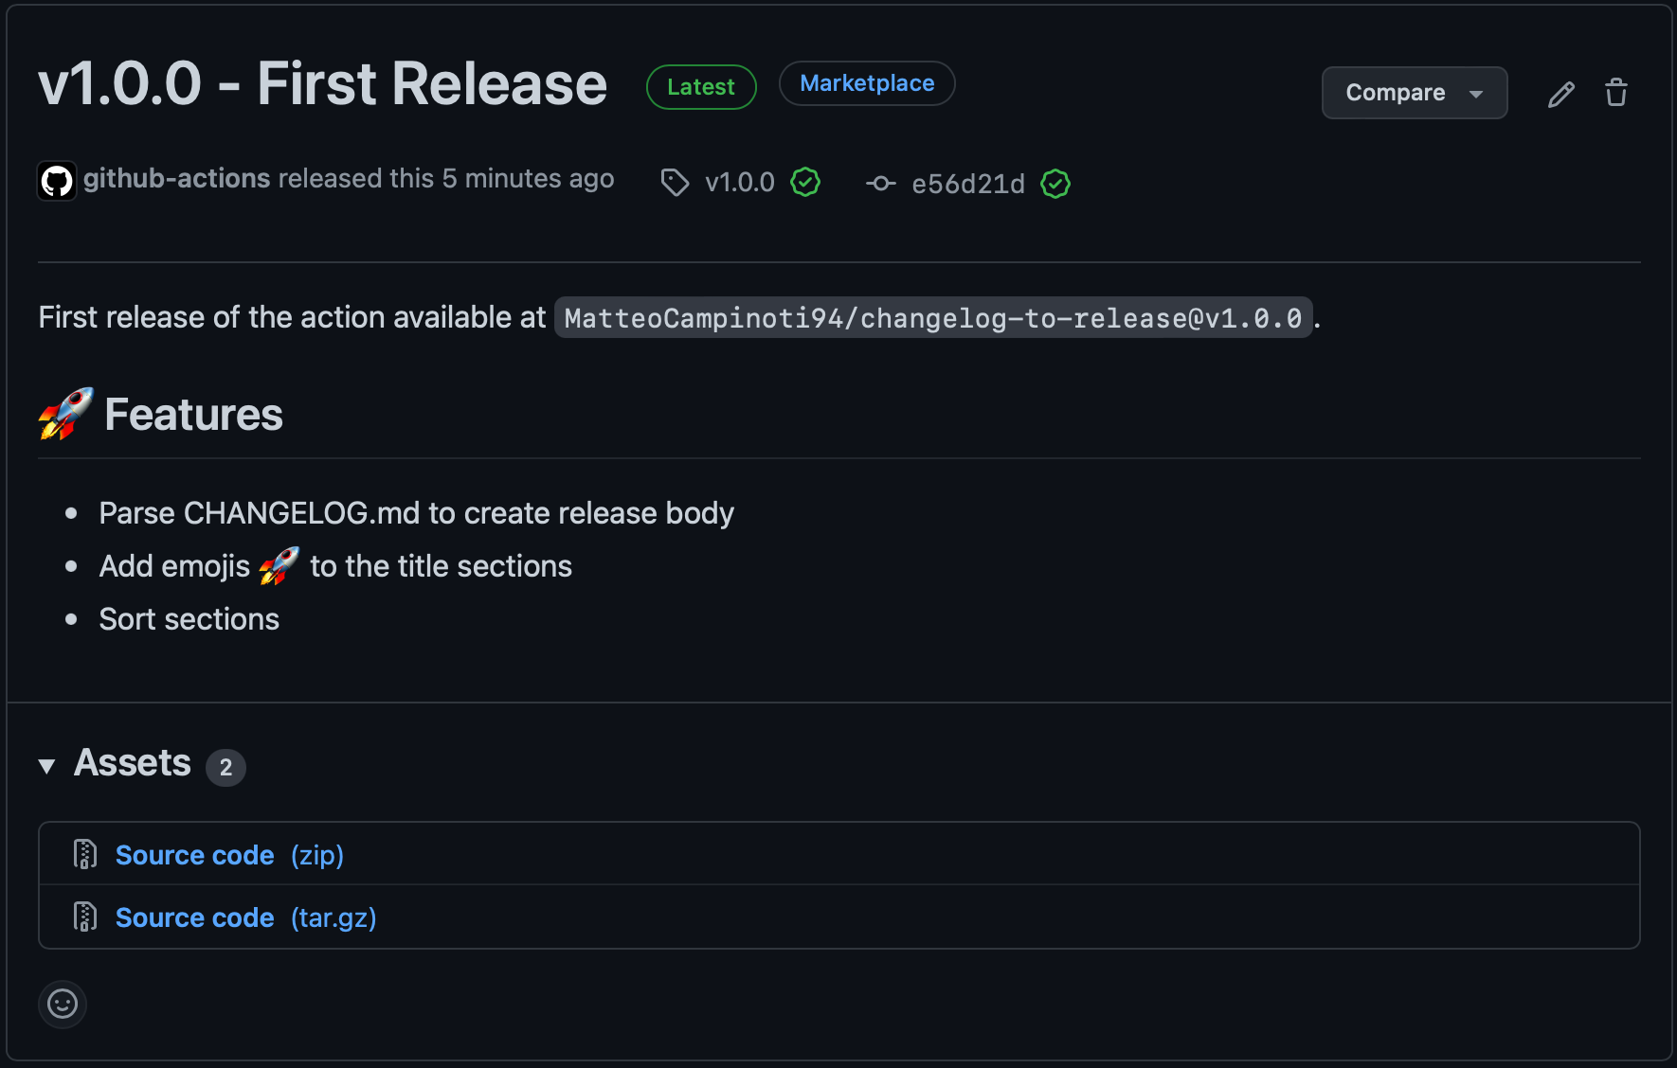The image size is (1677, 1068).
Task: Click the 'Sort sections' list item
Action: tap(189, 619)
